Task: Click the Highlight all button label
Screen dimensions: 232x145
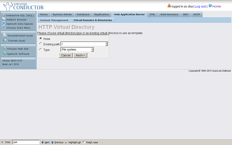Action: (x=75, y=142)
